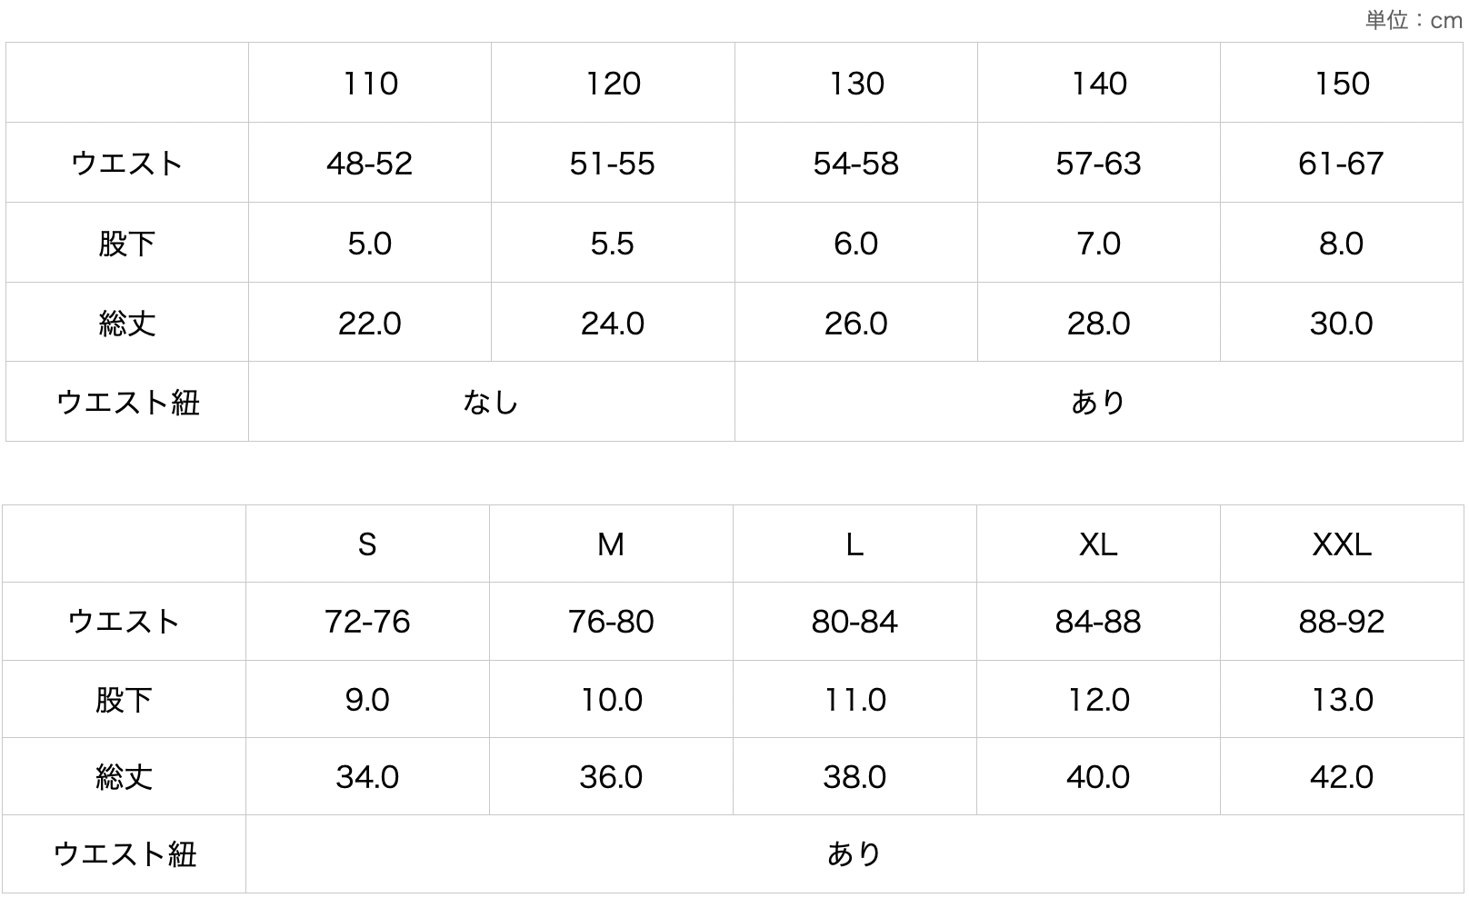Click the 42.0 total length cell

tap(1342, 777)
